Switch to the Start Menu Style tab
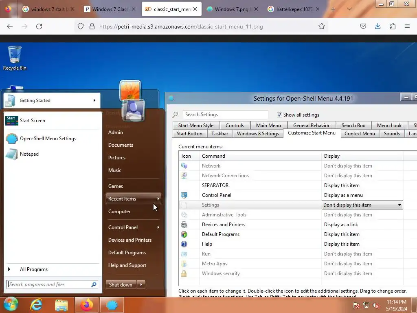The width and height of the screenshot is (417, 313). [x=196, y=126]
